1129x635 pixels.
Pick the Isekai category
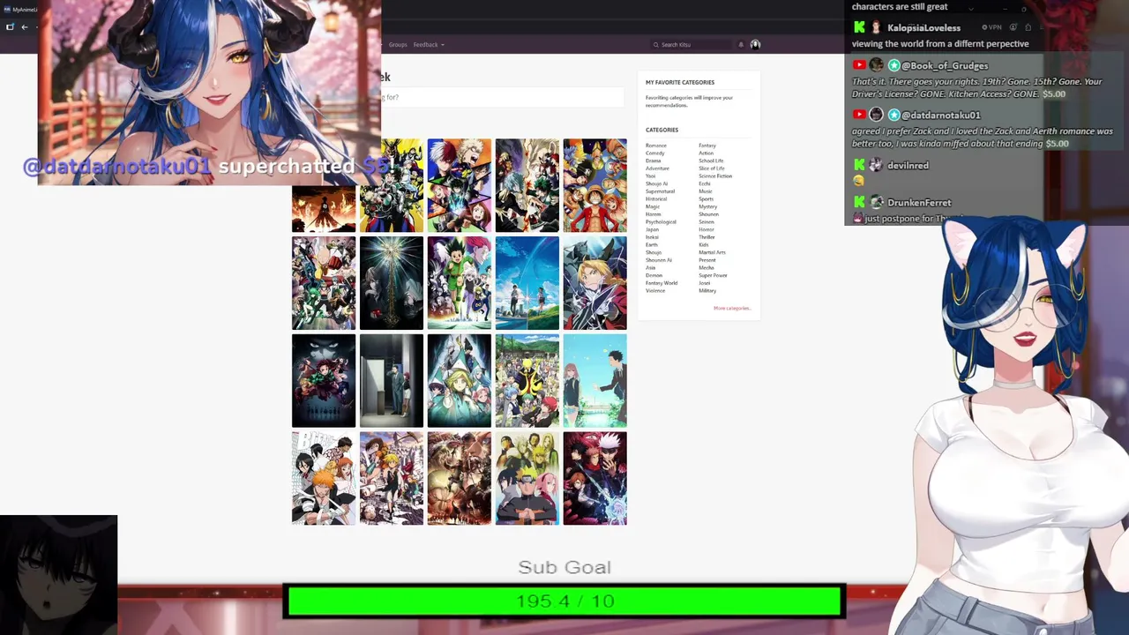(x=652, y=237)
